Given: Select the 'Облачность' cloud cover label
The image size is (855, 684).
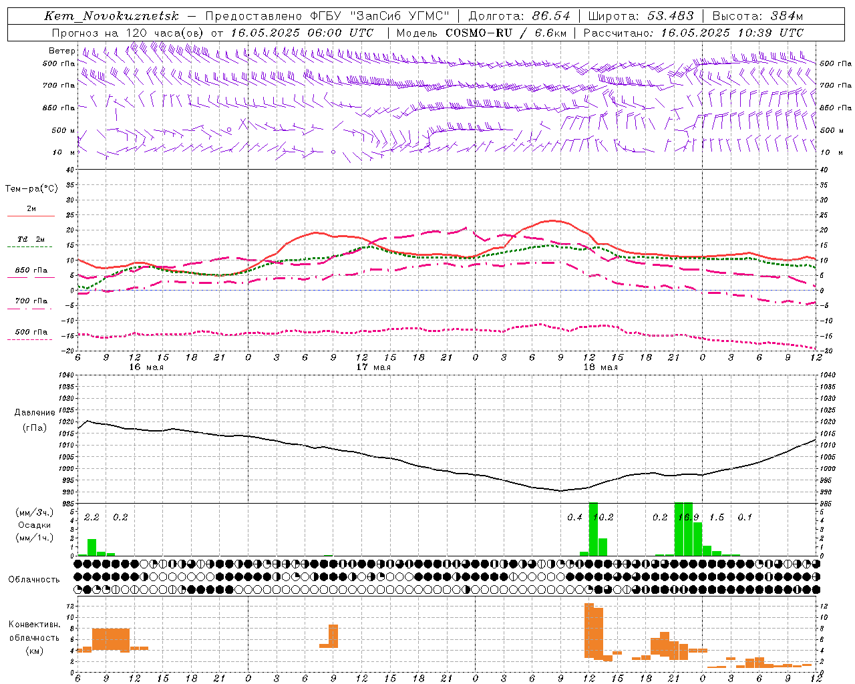Looking at the screenshot, I should (x=34, y=580).
